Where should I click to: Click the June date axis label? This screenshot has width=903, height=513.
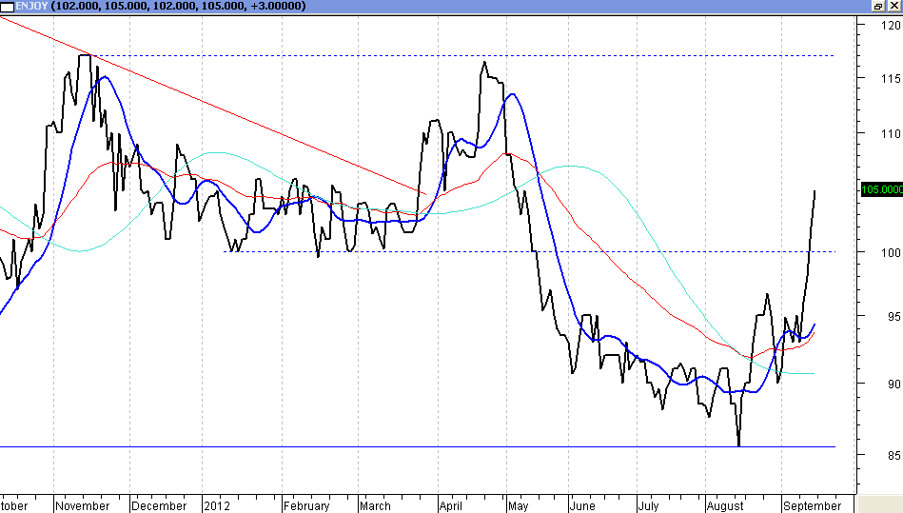point(582,505)
